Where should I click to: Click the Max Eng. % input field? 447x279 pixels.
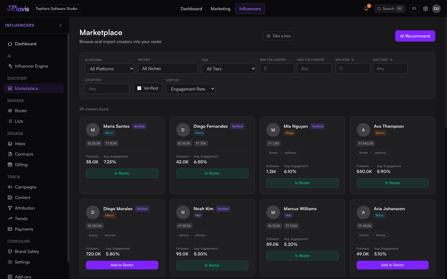[x=390, y=69]
